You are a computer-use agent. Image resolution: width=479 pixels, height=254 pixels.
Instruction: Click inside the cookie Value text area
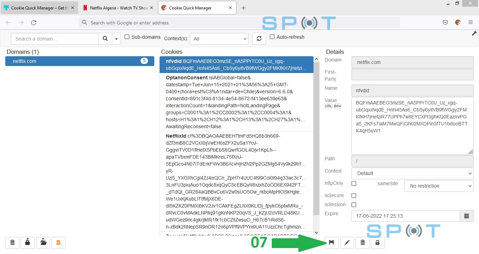(x=412, y=126)
